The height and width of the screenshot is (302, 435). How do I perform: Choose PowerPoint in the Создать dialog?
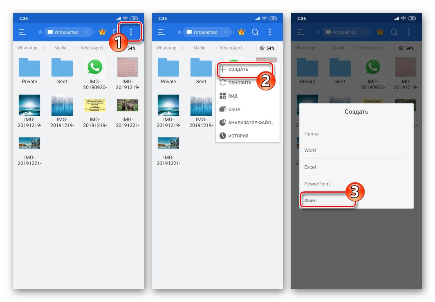tap(356, 184)
